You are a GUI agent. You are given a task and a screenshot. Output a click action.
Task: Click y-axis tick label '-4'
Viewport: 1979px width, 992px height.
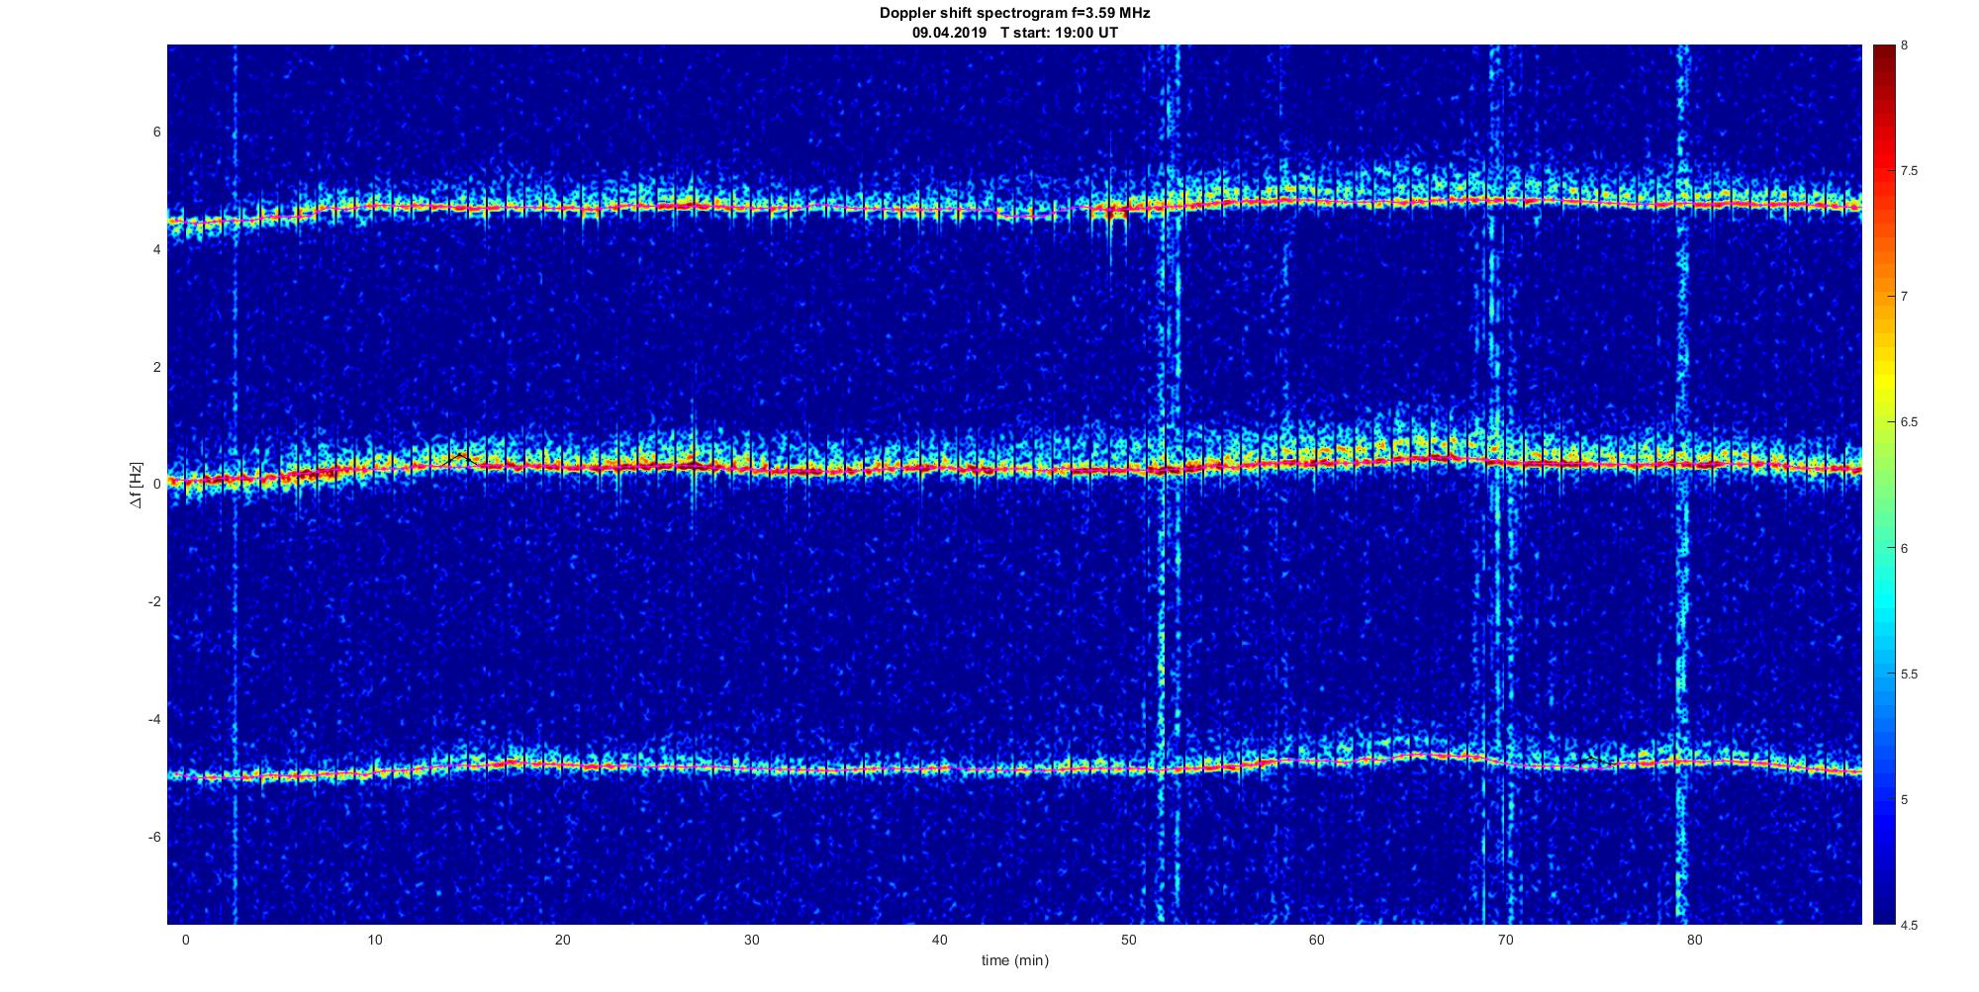click(x=155, y=720)
